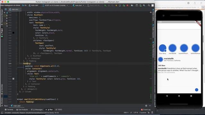Tap the Your Story avatar circle

coord(162,48)
